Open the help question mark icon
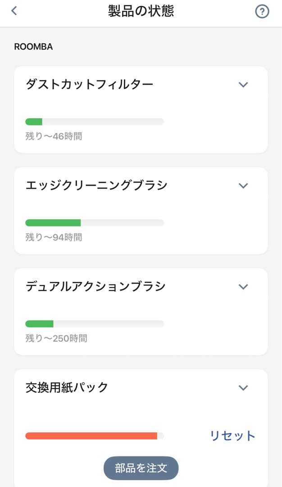Viewport: 282px width, 487px height. [262, 12]
